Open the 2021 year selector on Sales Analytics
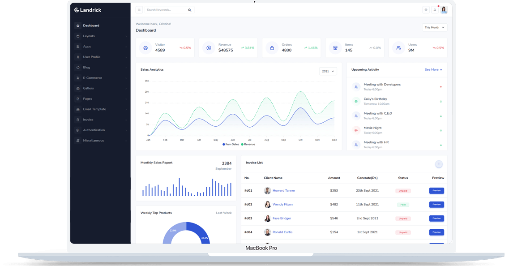The image size is (526, 266). 327,71
